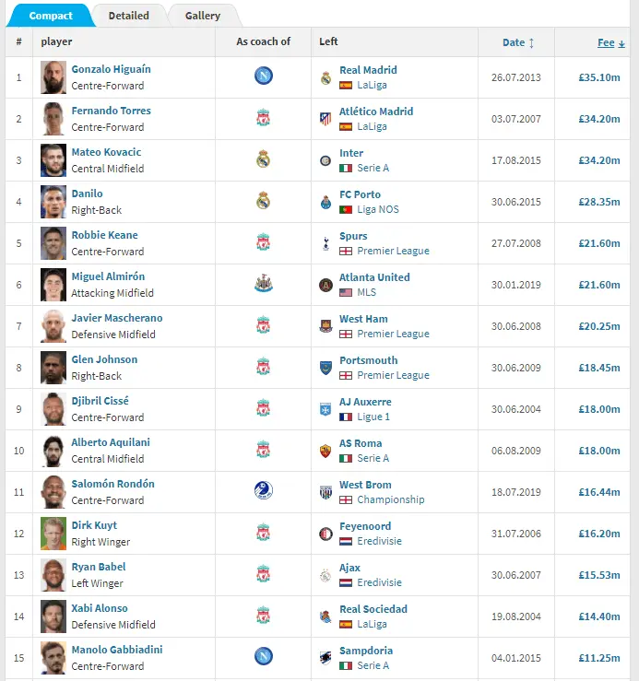This screenshot has height=681, width=639.
Task: Click Feyenoord club crest icon
Action: (x=325, y=533)
